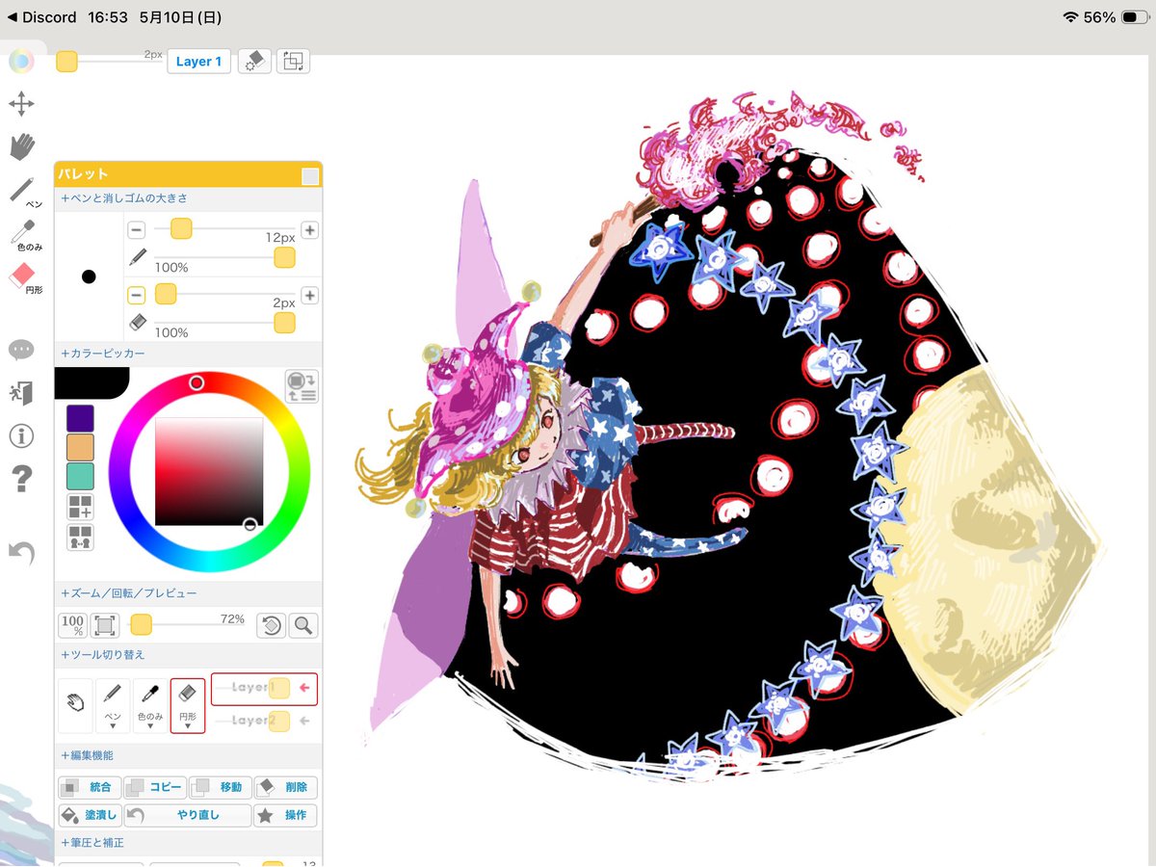
Task: Open the 色のみ eyedropper dropdown in tool switcher
Action: (150, 706)
